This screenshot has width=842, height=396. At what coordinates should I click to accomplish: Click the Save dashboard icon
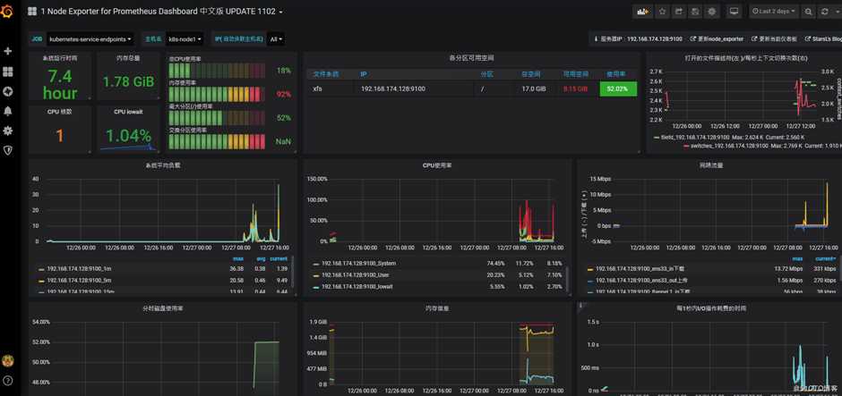[x=695, y=12]
